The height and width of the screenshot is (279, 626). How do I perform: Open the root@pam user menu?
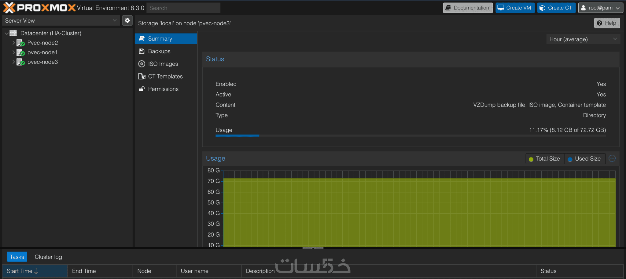click(600, 8)
